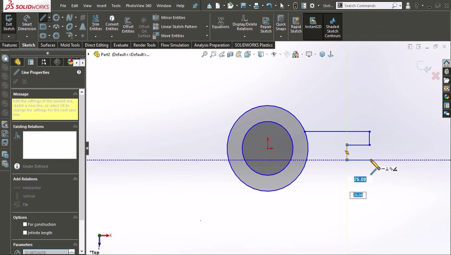
Task: Activate the Line sketch tool
Action: (x=43, y=18)
